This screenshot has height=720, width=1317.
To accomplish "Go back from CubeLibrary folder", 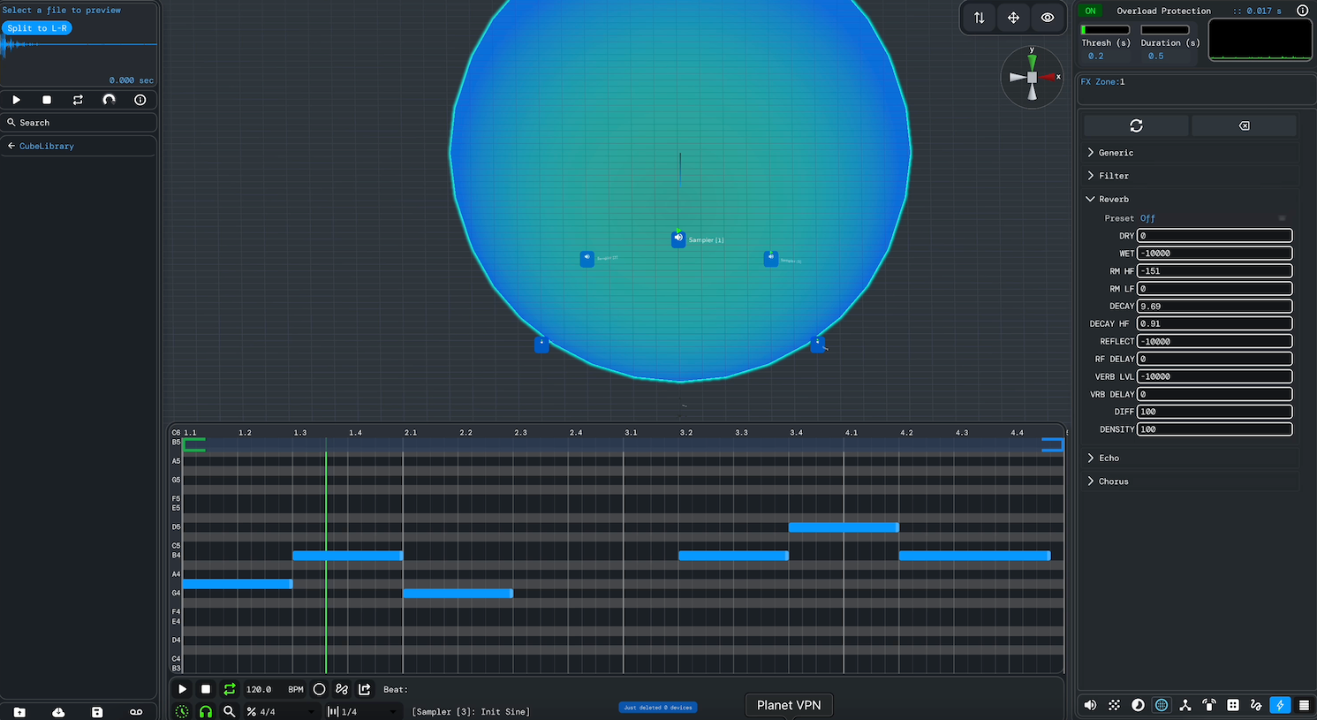I will [x=11, y=146].
